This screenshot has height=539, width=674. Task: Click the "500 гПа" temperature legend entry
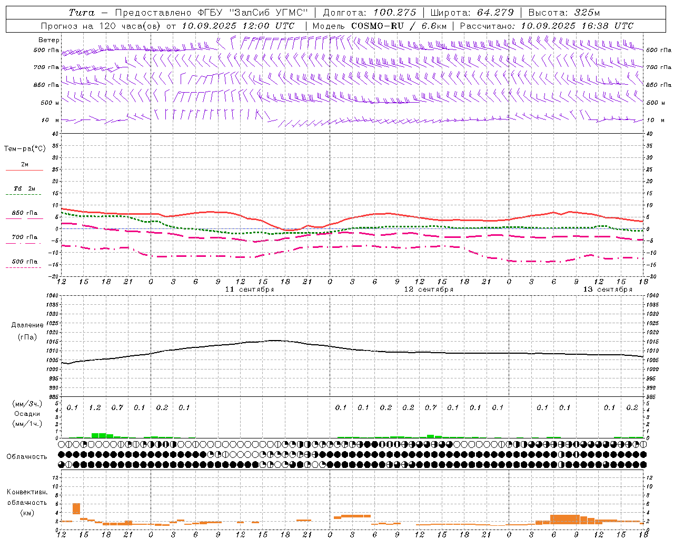coord(25,262)
